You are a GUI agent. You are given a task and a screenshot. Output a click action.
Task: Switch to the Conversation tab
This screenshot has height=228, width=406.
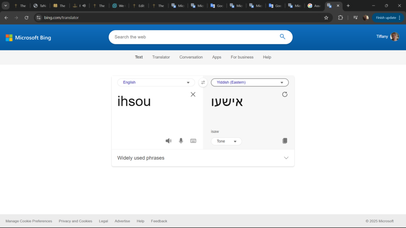pos(191,57)
